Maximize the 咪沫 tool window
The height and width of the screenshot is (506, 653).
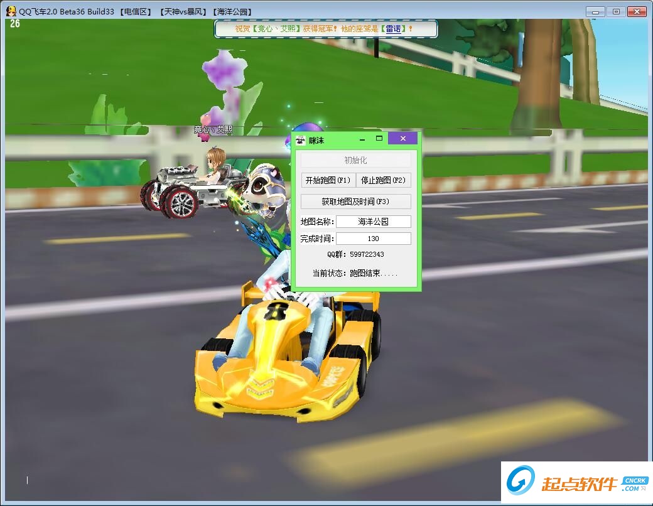coord(379,138)
